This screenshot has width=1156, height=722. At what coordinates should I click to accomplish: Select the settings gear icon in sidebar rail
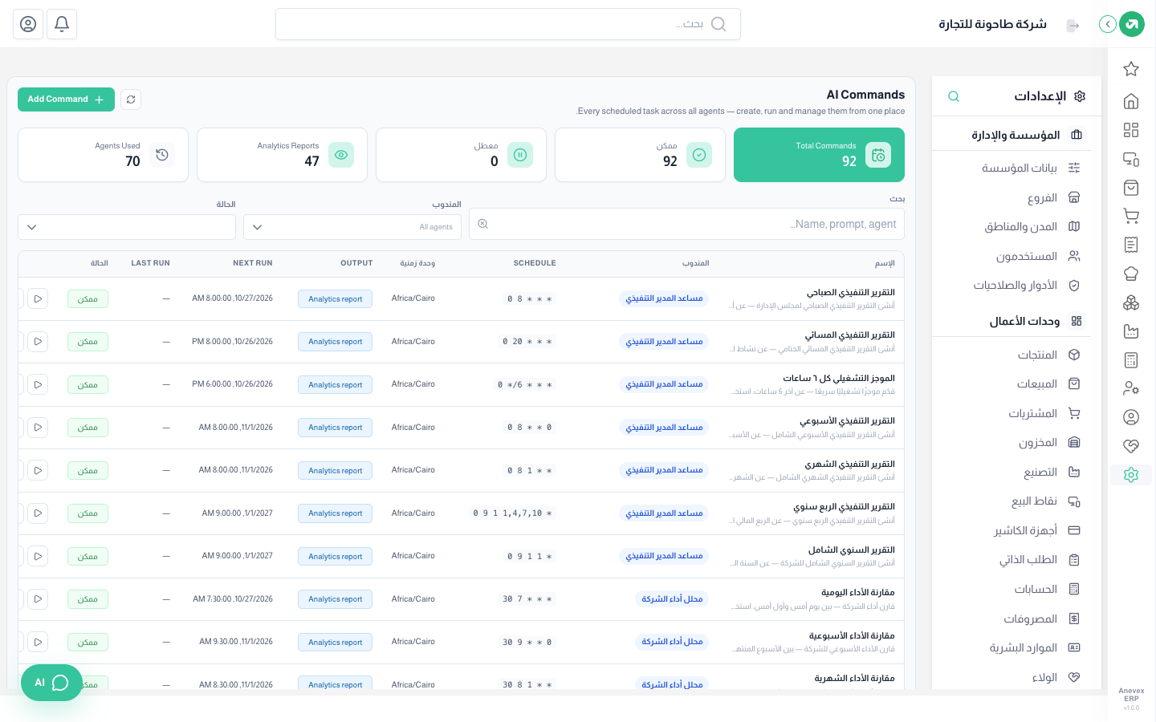tap(1131, 475)
